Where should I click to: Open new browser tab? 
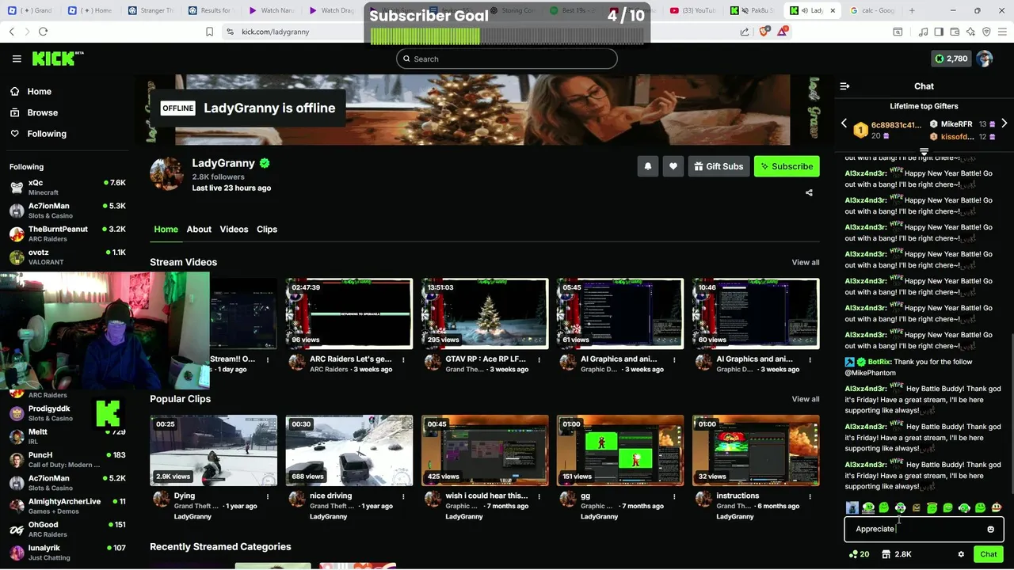(x=912, y=10)
